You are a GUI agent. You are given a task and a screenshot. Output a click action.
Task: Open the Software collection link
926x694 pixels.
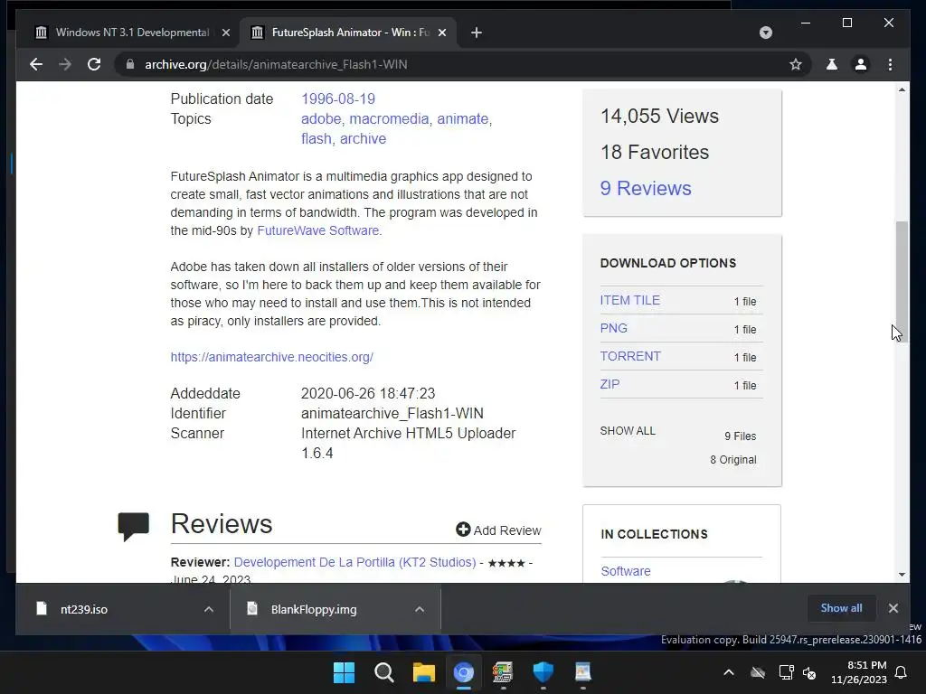pos(626,571)
